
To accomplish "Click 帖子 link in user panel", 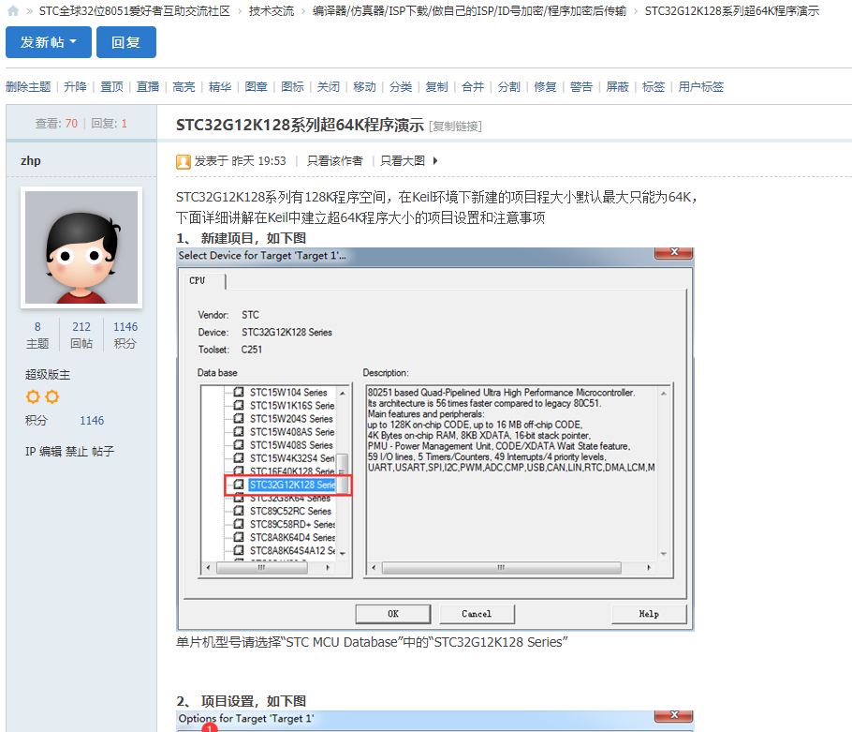I will (103, 452).
